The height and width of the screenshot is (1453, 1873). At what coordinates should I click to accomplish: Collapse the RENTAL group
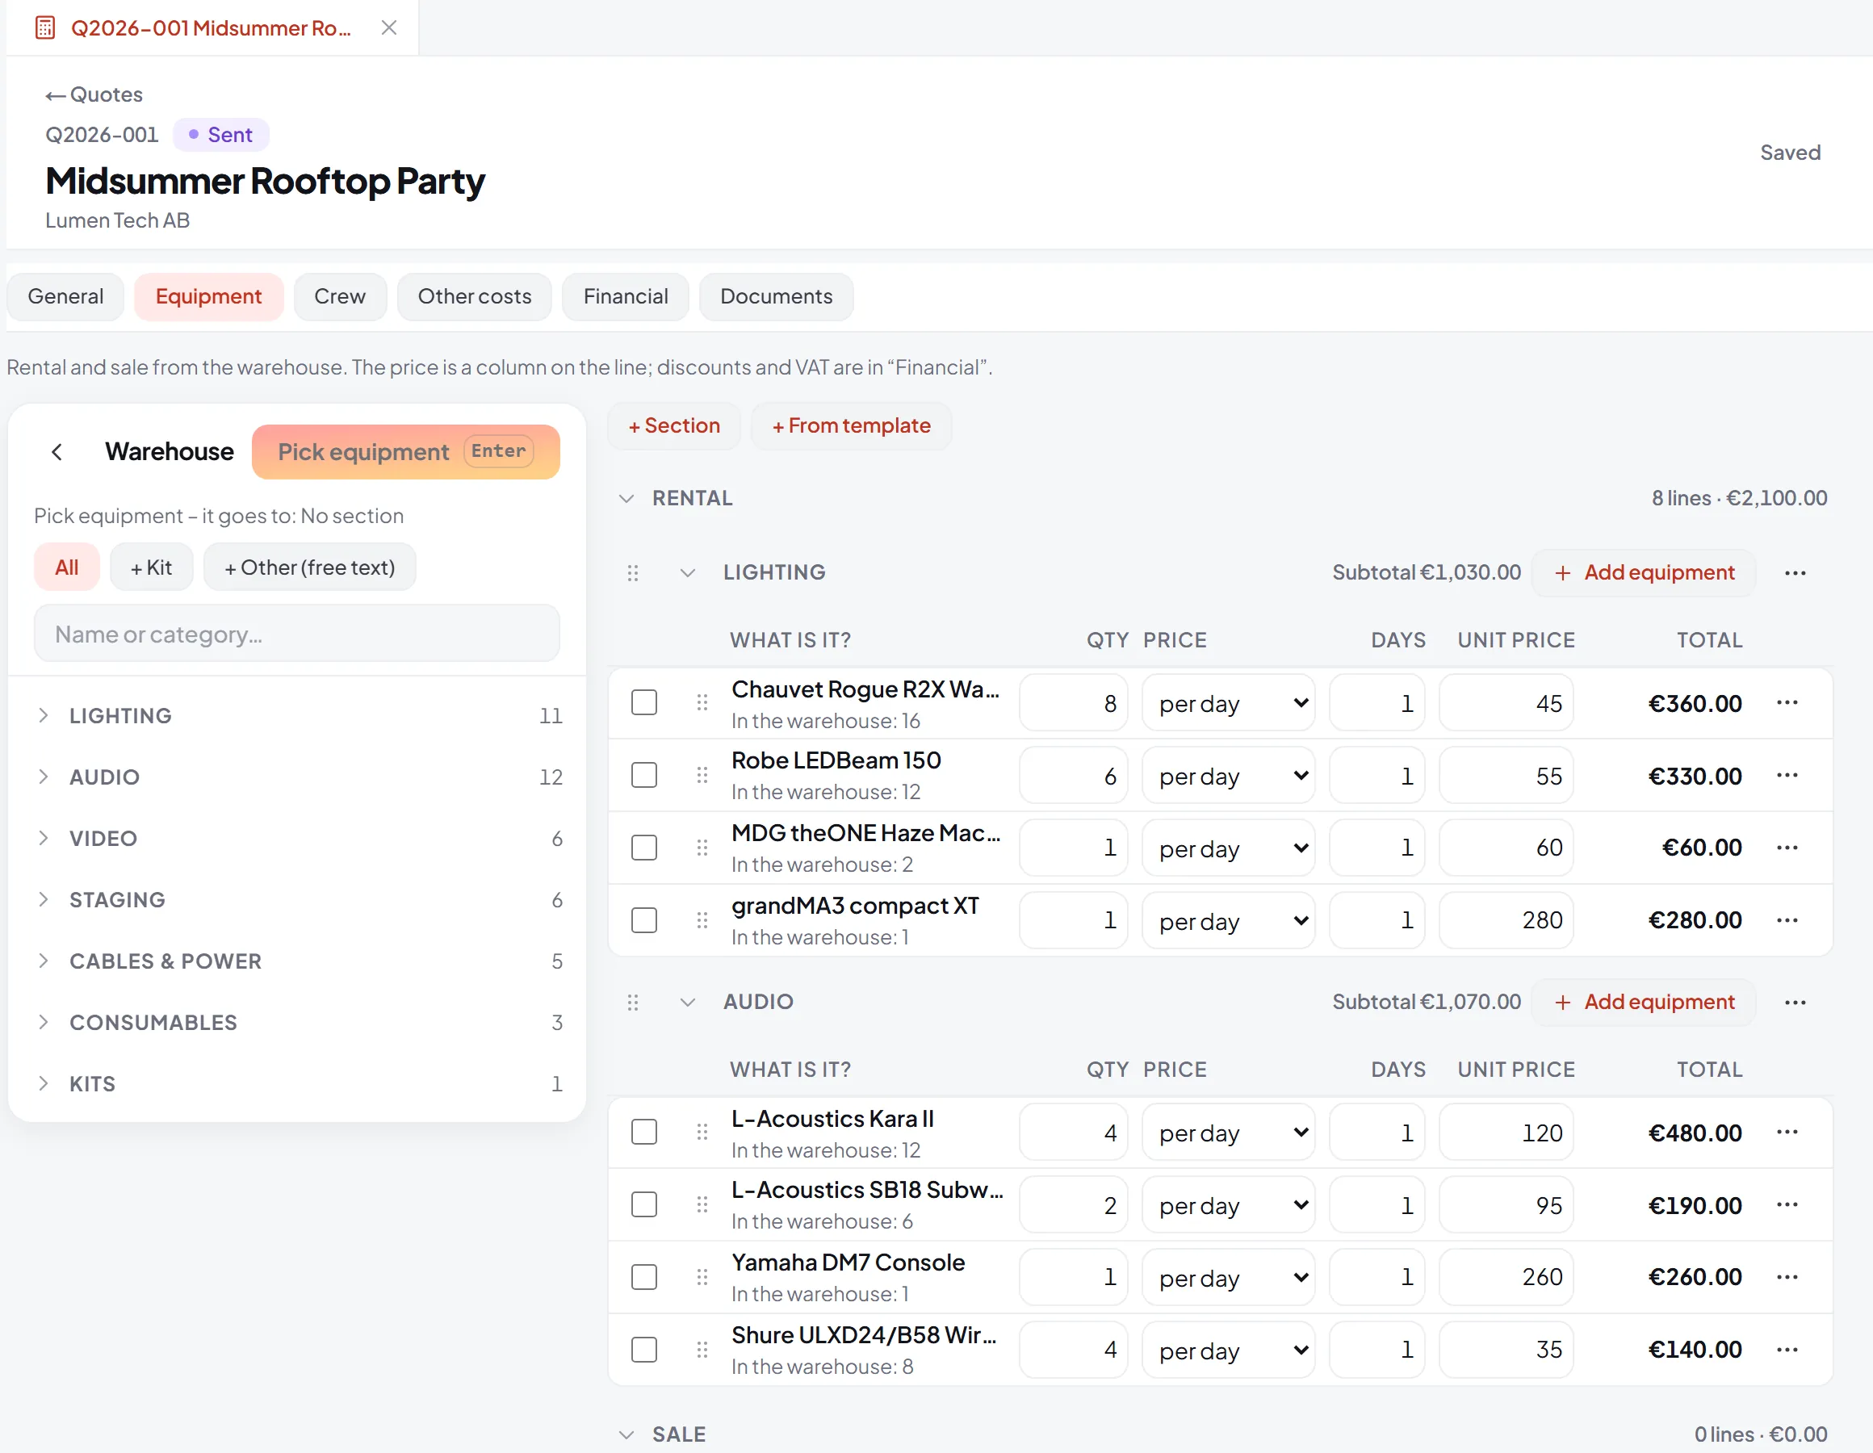pos(627,498)
